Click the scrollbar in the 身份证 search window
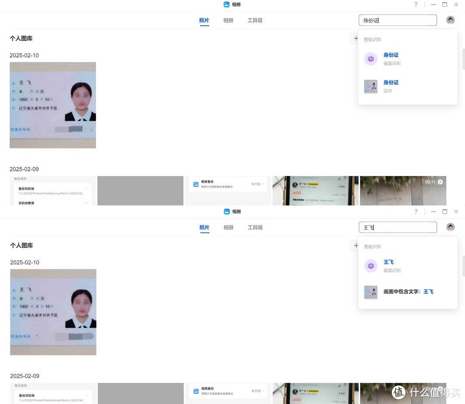This screenshot has width=465, height=404. [464, 59]
